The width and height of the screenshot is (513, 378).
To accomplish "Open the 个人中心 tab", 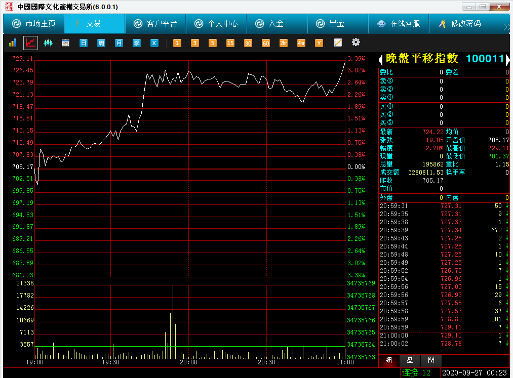I will click(x=216, y=24).
